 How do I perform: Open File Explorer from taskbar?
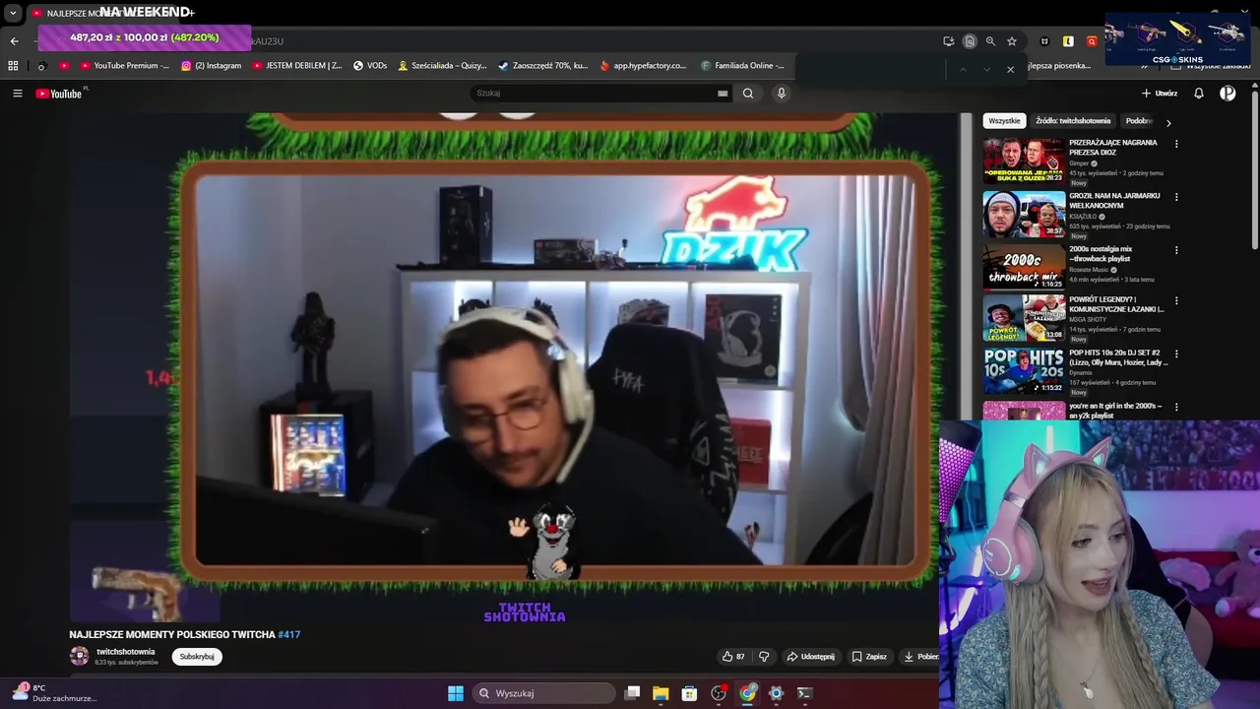point(661,693)
